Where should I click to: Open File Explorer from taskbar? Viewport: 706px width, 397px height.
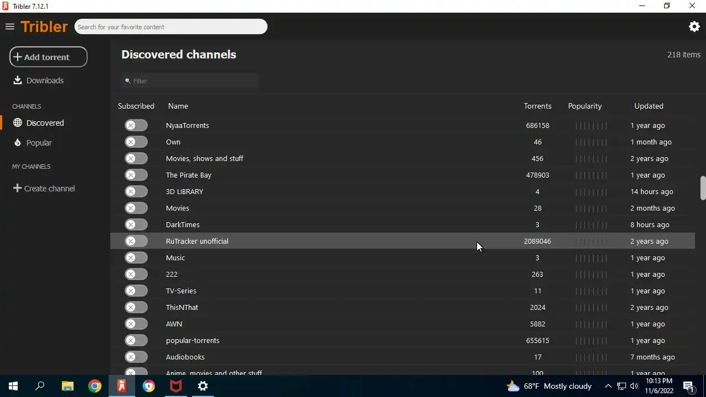67,386
